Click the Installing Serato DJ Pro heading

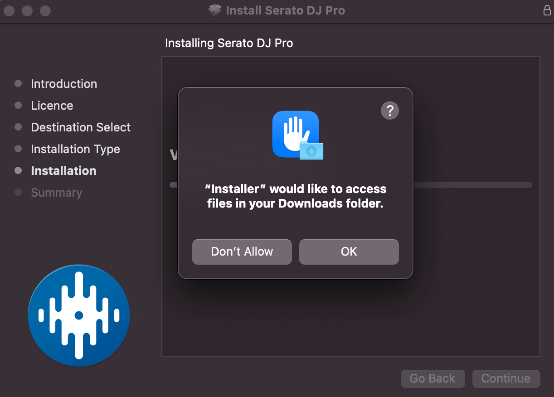(229, 43)
